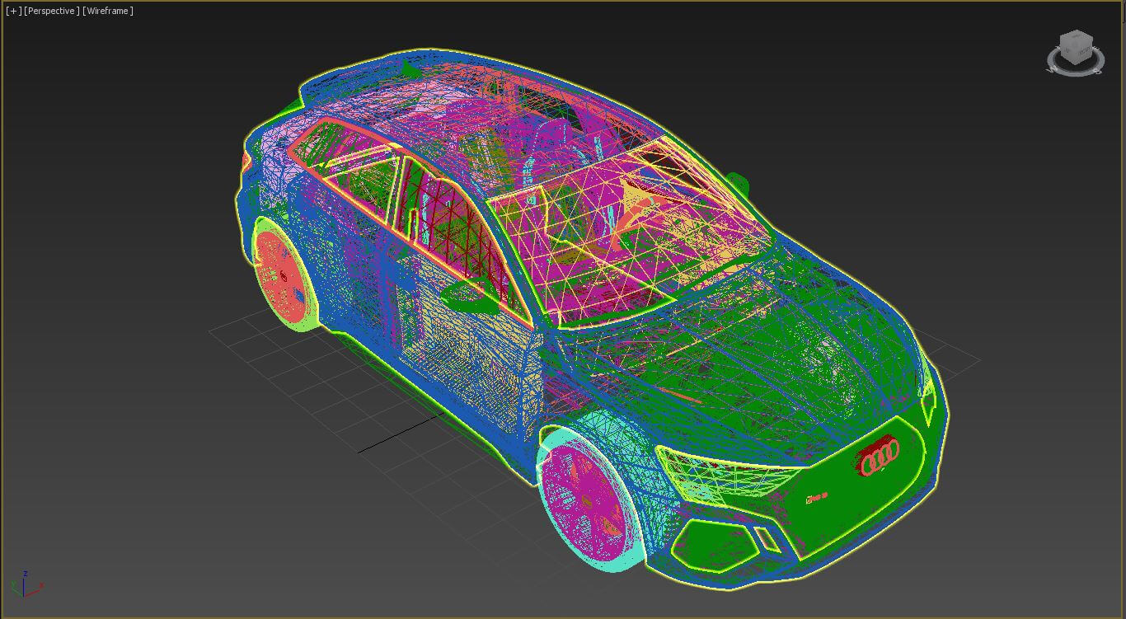Select the Audi four-rings logo on the car

pos(878,457)
